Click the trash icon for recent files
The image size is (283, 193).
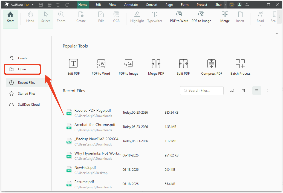(243, 91)
